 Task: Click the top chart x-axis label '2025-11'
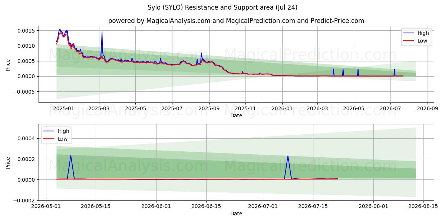(x=245, y=109)
